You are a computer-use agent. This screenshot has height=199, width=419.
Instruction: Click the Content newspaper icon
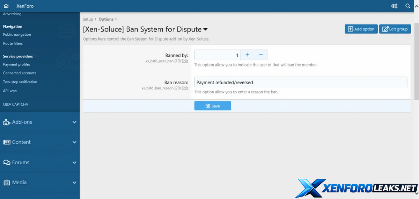point(7,142)
